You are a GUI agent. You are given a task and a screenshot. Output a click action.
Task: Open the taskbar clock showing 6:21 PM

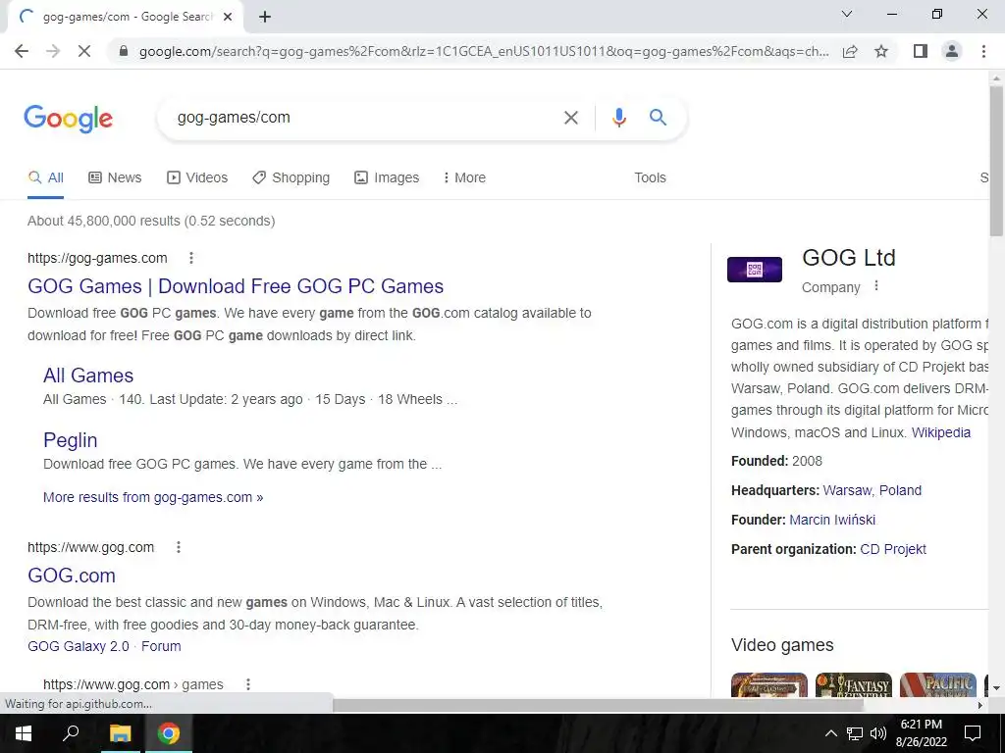tap(921, 733)
